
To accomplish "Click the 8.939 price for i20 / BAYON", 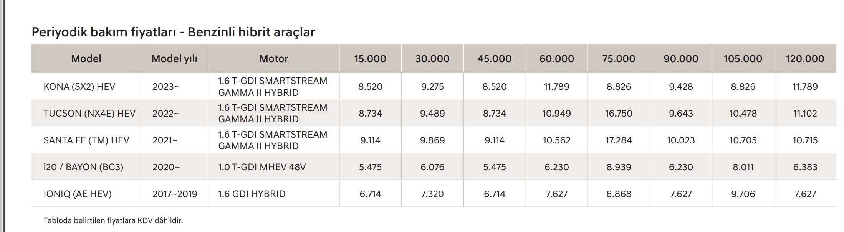I will pyautogui.click(x=619, y=167).
